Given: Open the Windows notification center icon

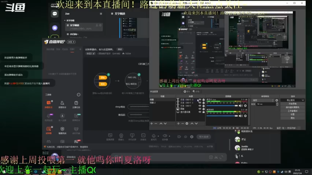Looking at the screenshot, I should point(307,171).
